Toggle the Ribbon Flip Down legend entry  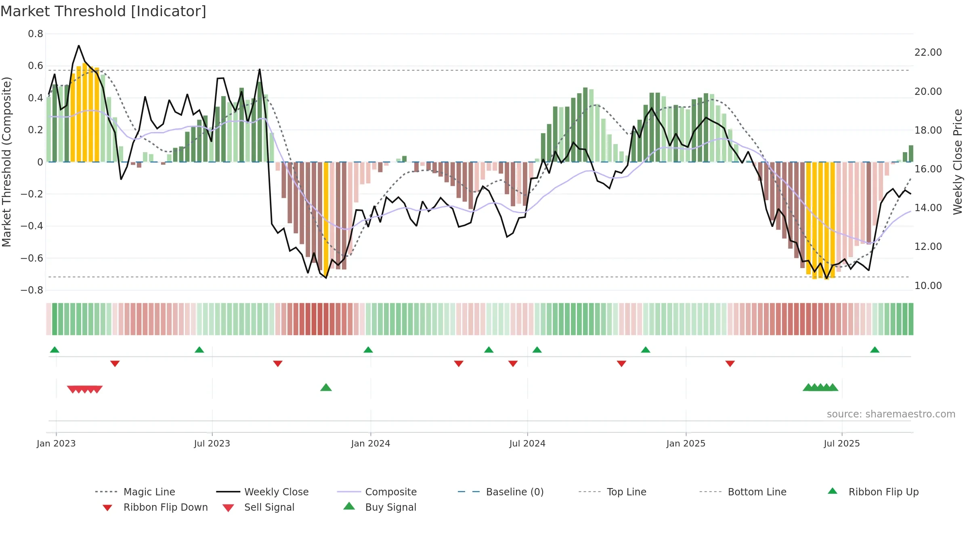pyautogui.click(x=155, y=507)
